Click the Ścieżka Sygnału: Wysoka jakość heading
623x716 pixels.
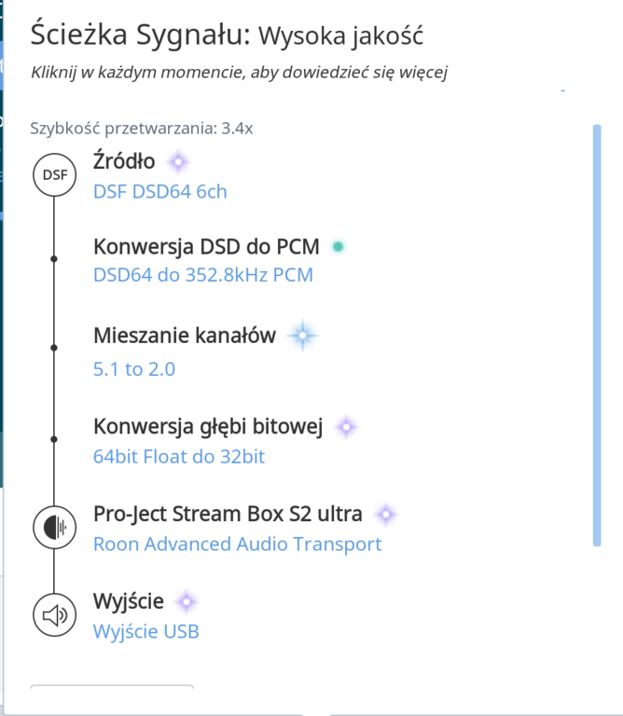click(227, 35)
